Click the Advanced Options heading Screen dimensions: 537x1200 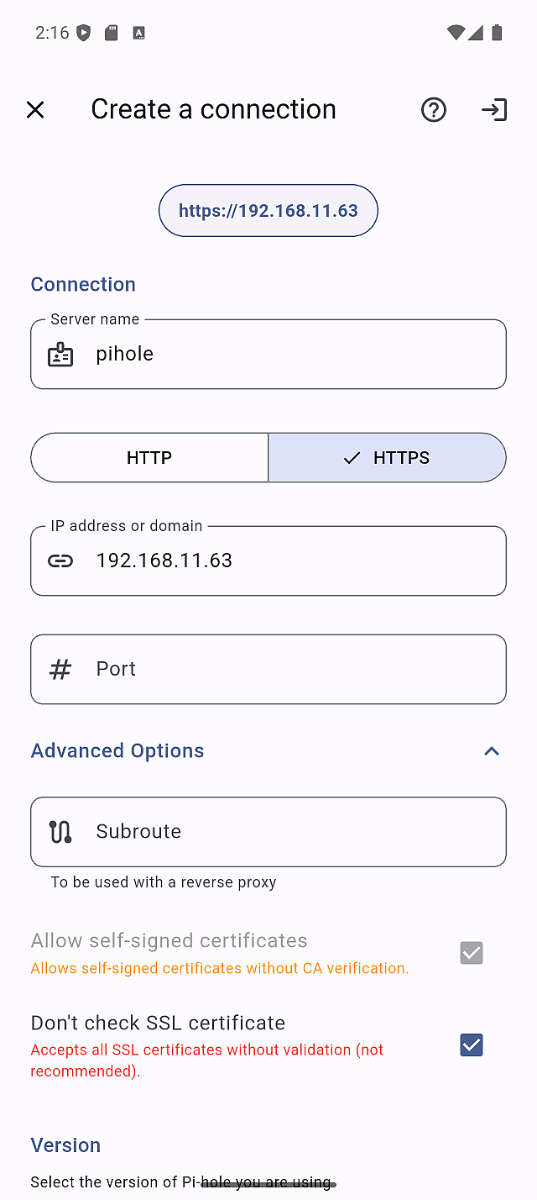(117, 750)
